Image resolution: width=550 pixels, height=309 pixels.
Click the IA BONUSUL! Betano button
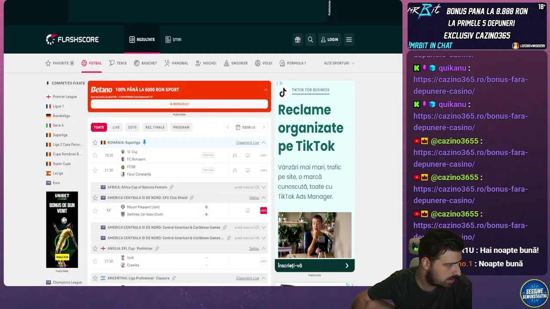point(179,104)
